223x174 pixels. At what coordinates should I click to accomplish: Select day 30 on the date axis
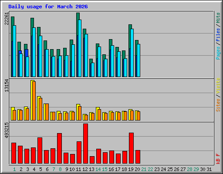click(x=203, y=169)
